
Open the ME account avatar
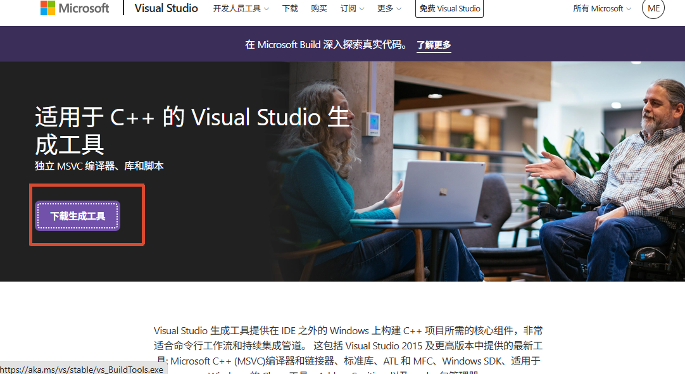[x=653, y=8]
